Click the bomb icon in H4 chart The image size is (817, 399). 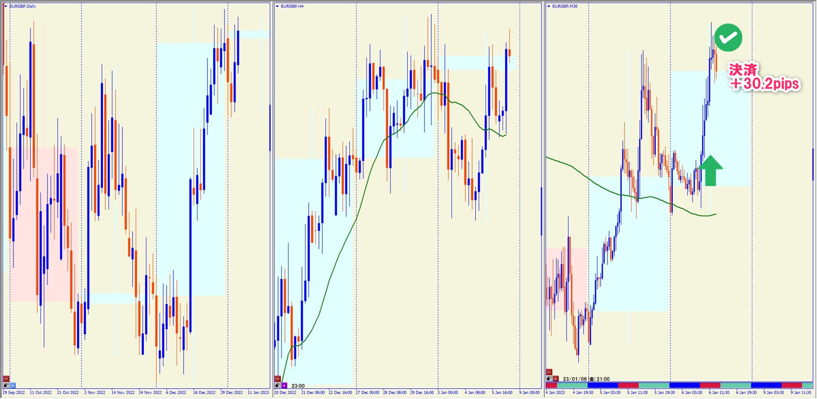[x=278, y=385]
